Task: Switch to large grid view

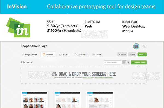Action: click(x=124, y=62)
